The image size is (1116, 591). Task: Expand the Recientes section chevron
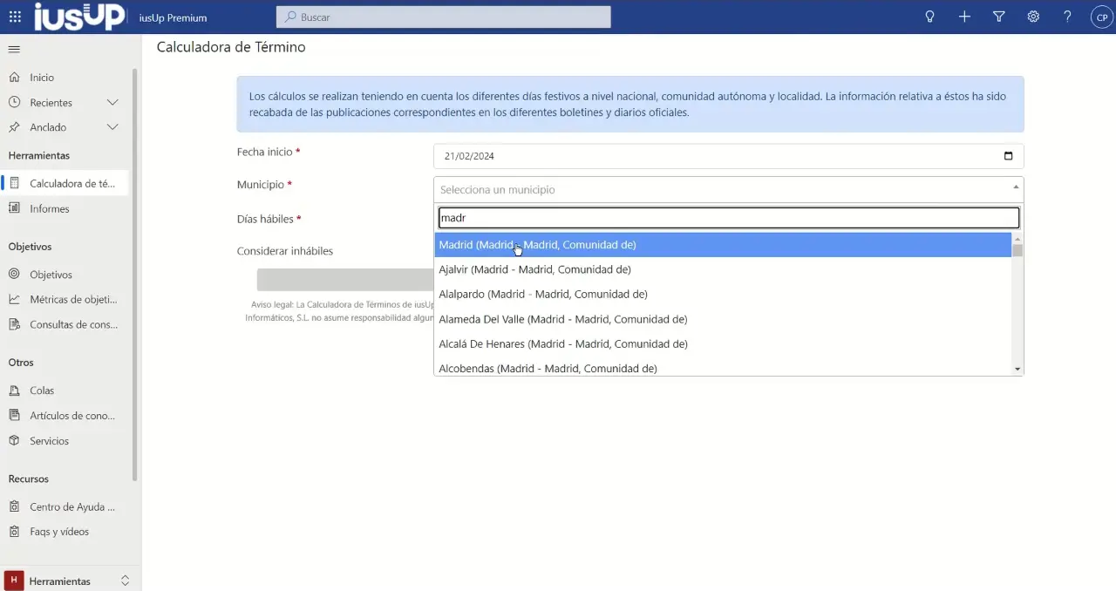tap(112, 103)
